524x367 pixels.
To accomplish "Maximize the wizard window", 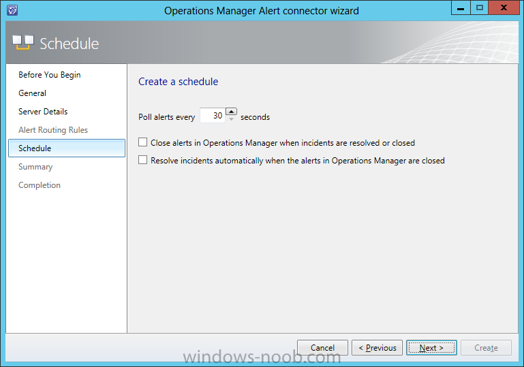I will tap(479, 7).
